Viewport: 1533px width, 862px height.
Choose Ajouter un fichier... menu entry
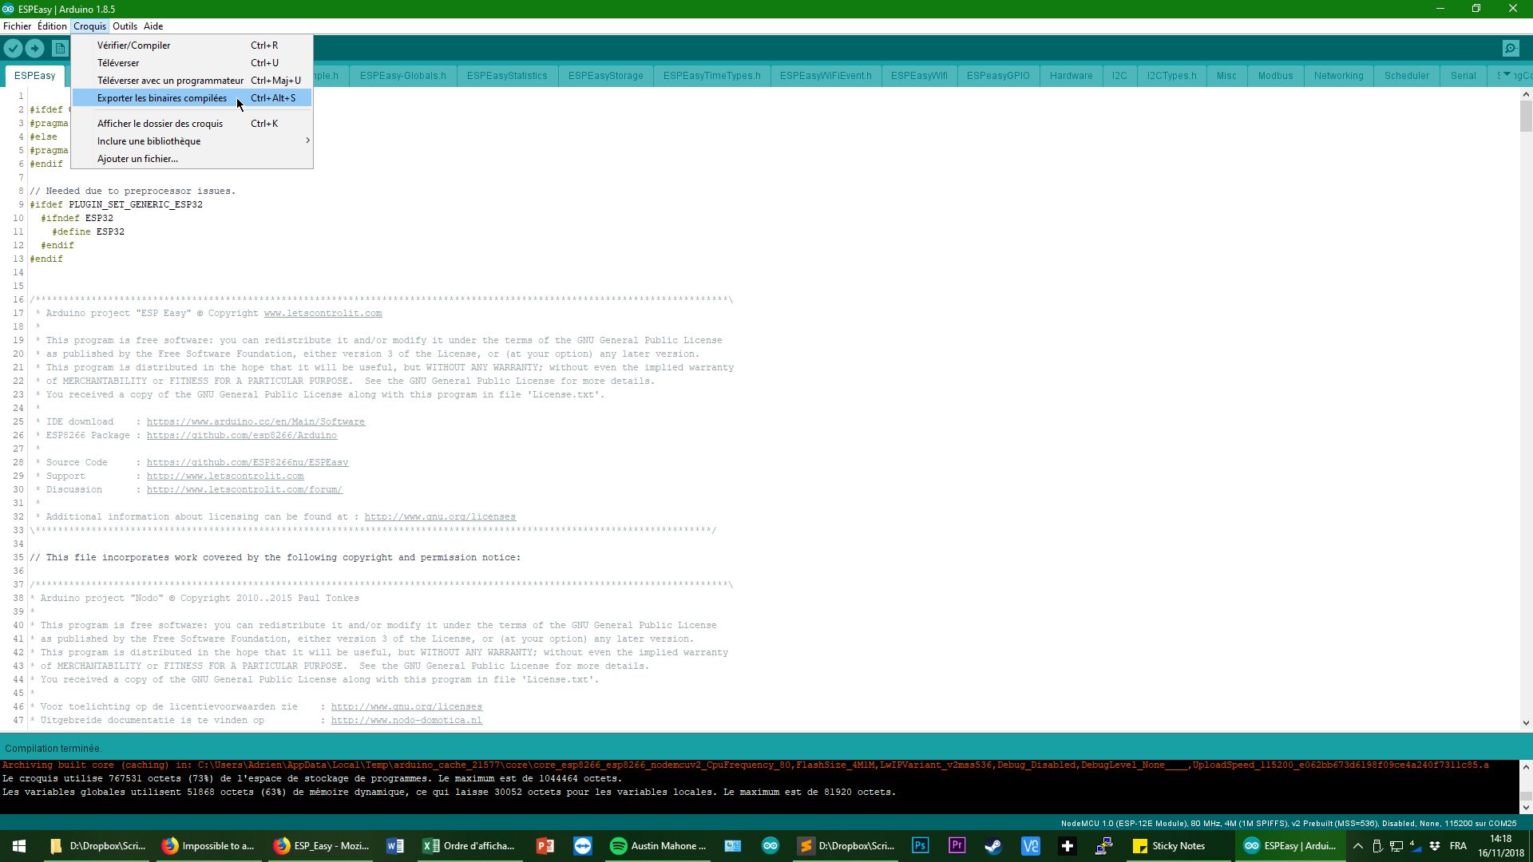pos(192,159)
